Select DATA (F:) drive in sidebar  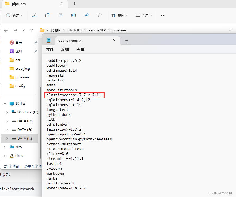24,138
